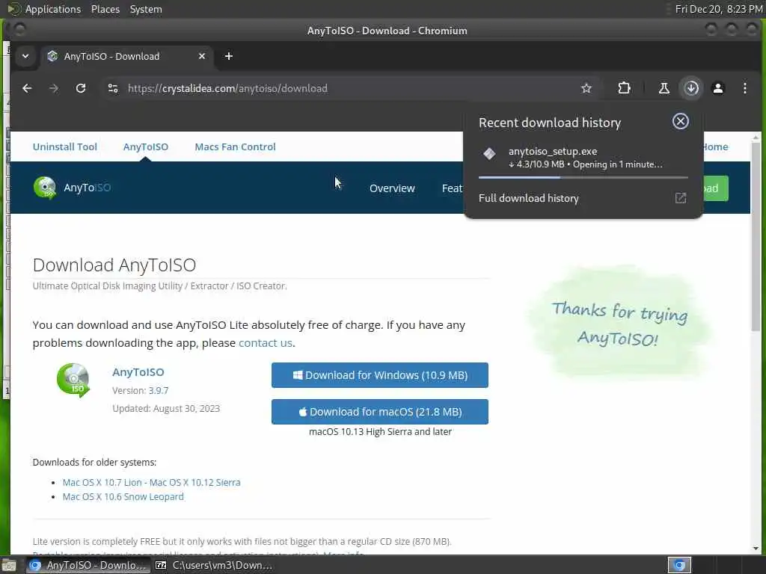Image resolution: width=766 pixels, height=574 pixels.
Task: Click the Version: 3.9.7 text
Action: pyautogui.click(x=140, y=390)
